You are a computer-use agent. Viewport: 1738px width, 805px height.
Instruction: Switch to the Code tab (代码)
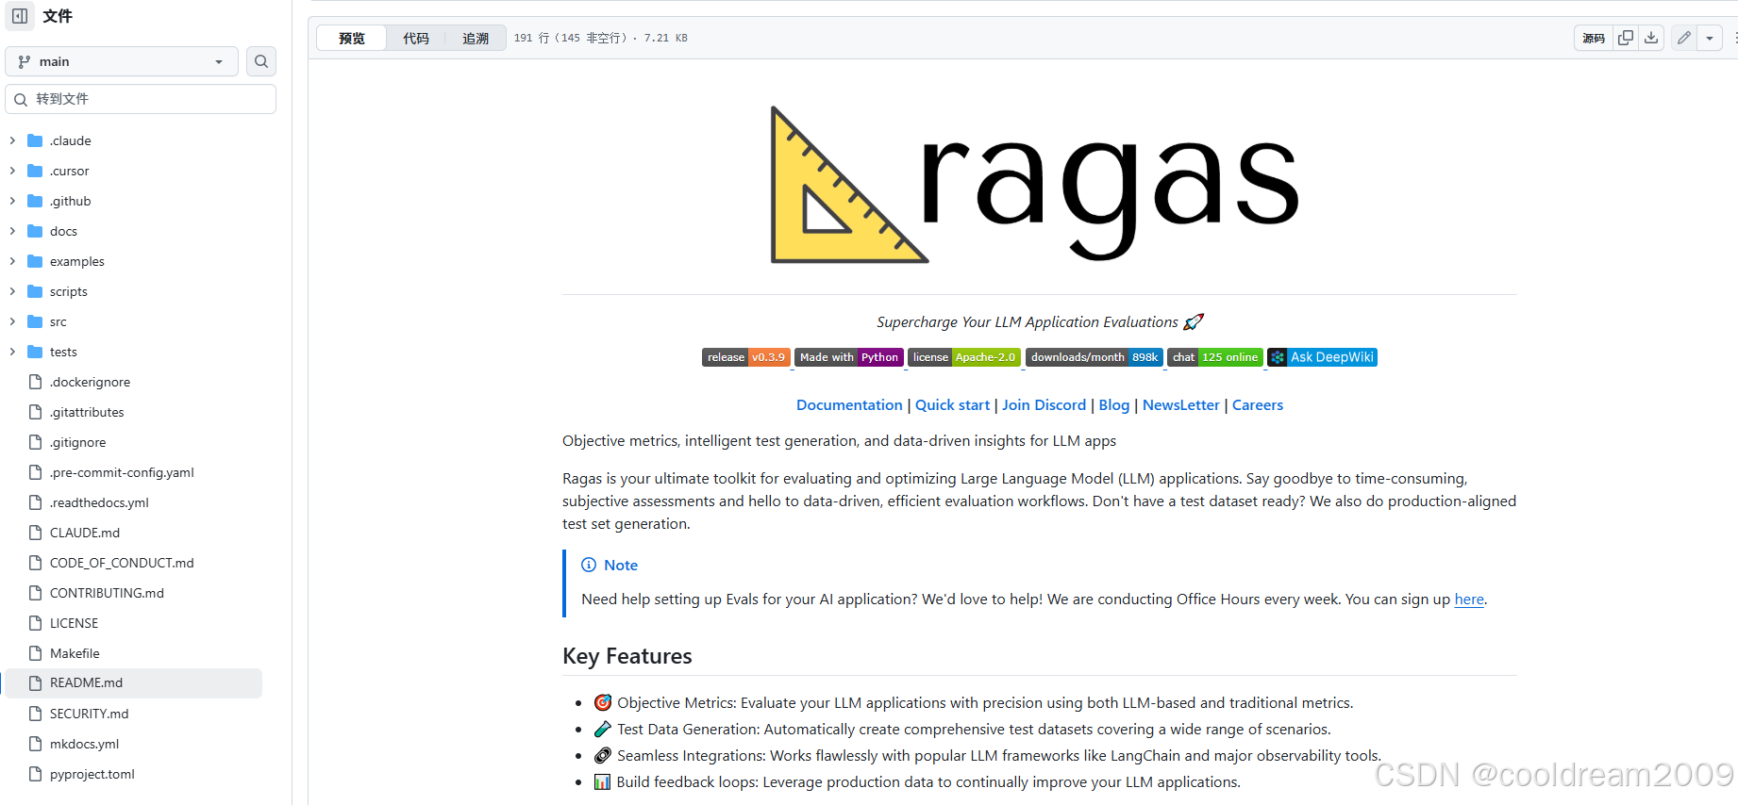pos(416,38)
